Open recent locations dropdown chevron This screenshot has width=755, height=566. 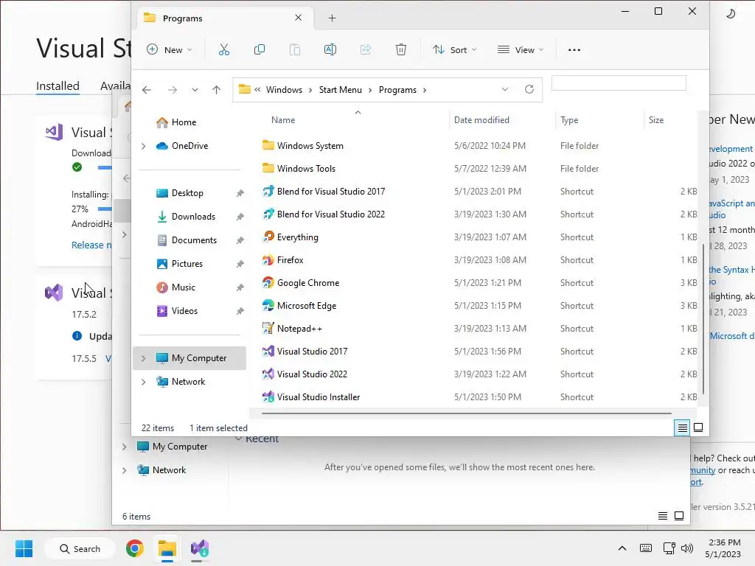click(195, 90)
